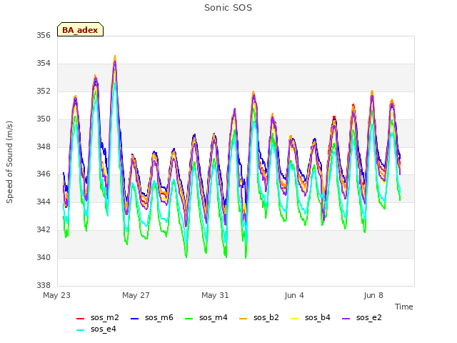Click the May 31 tick label
The height and width of the screenshot is (343, 457).
216,295
